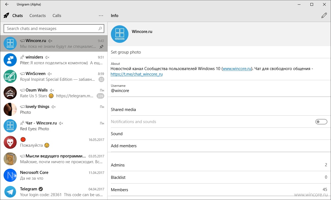Open chat with message Пожалуйста
The height and width of the screenshot is (200, 331).
tap(54, 142)
